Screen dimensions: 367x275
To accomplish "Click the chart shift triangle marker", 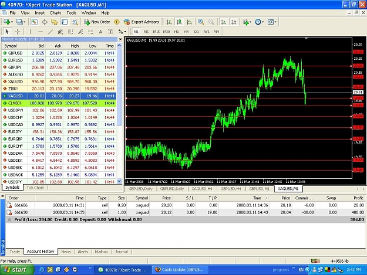I will (306, 38).
